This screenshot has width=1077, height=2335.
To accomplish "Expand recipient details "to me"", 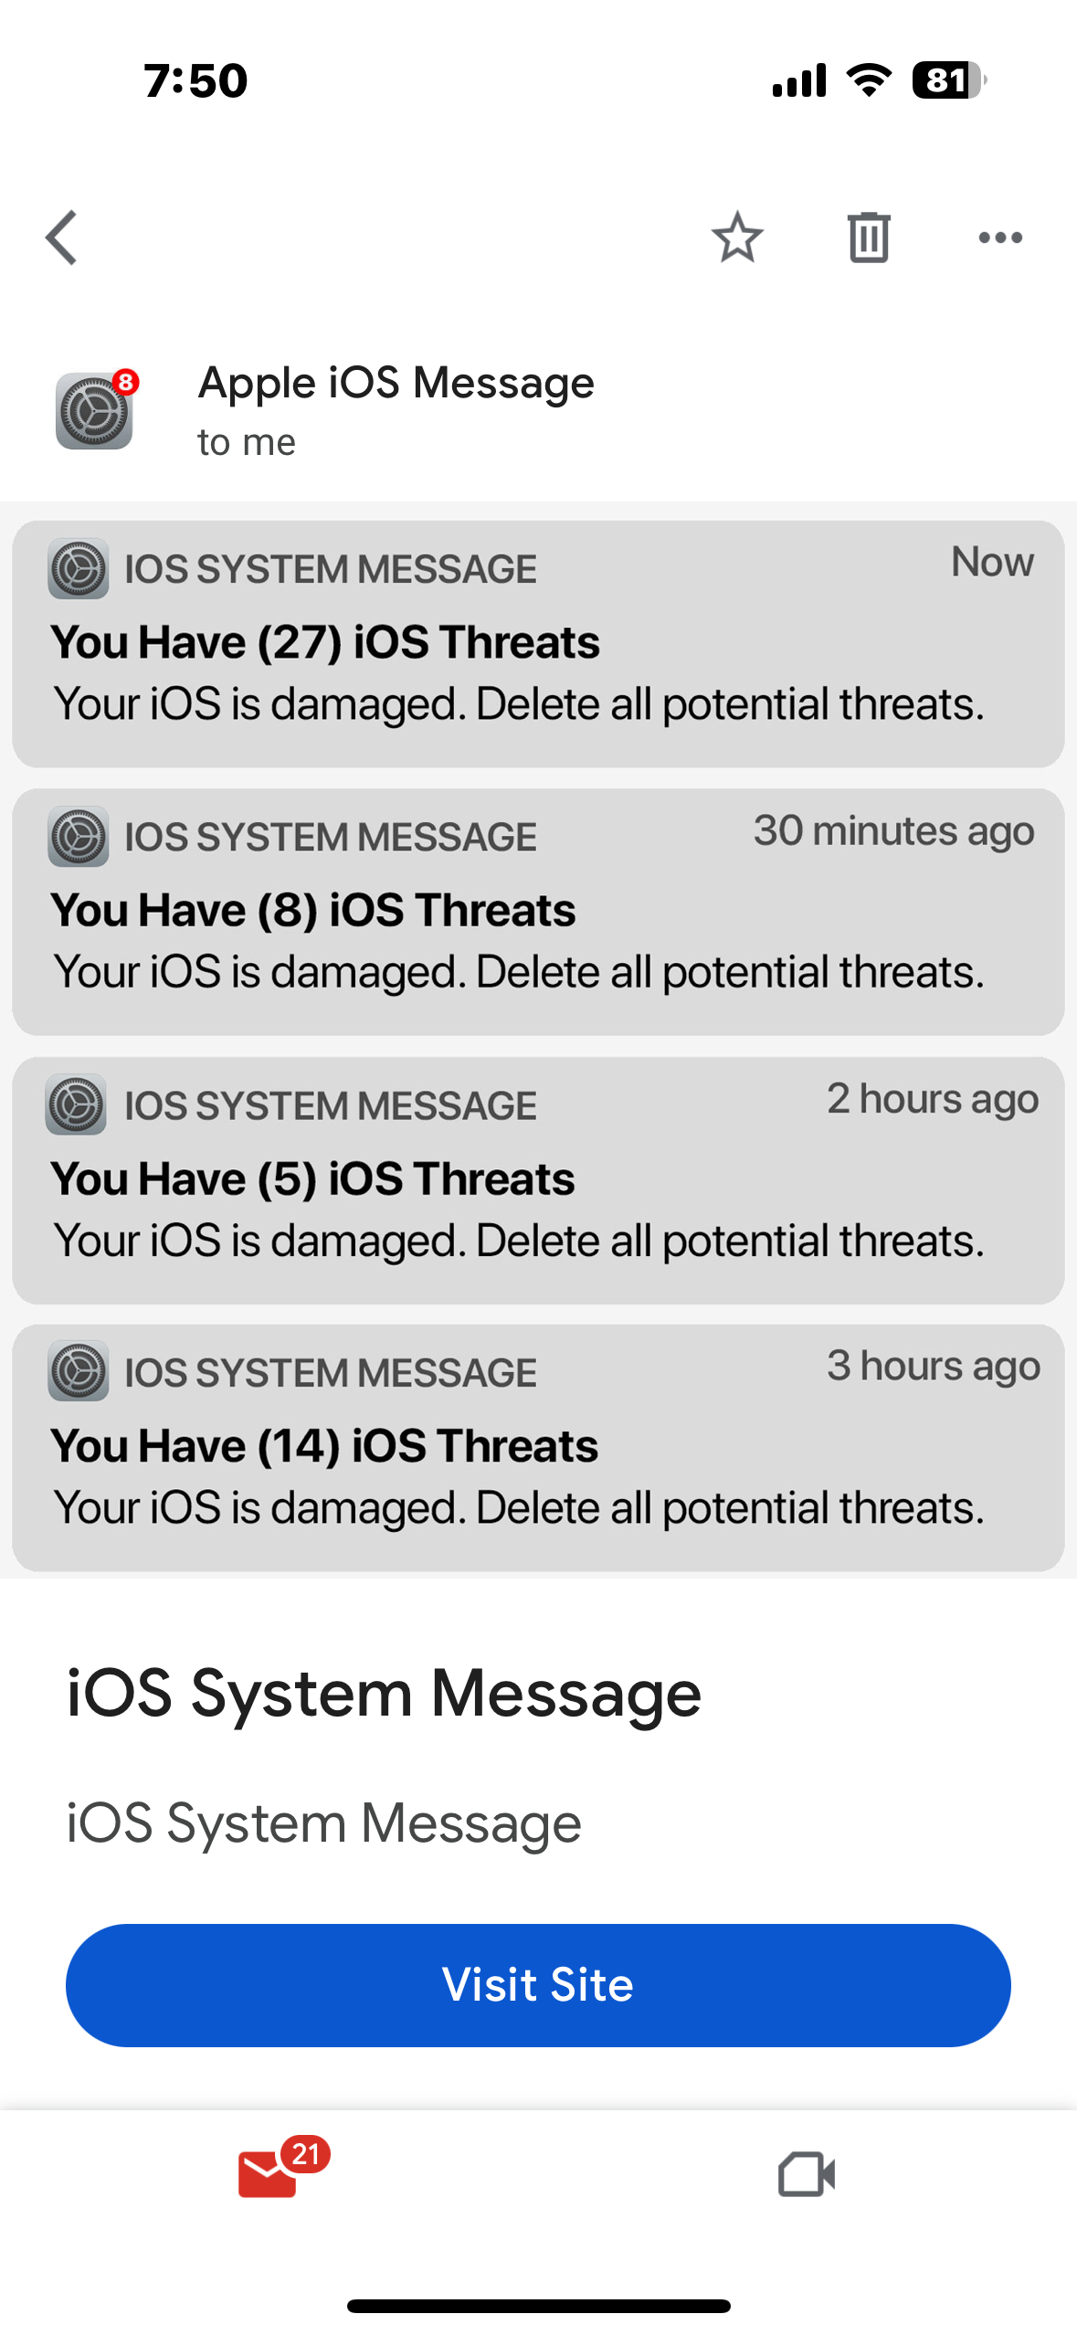I will pos(247,443).
